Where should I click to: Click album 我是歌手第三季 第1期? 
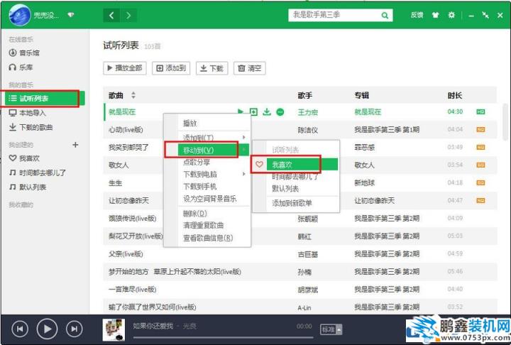pos(387,129)
